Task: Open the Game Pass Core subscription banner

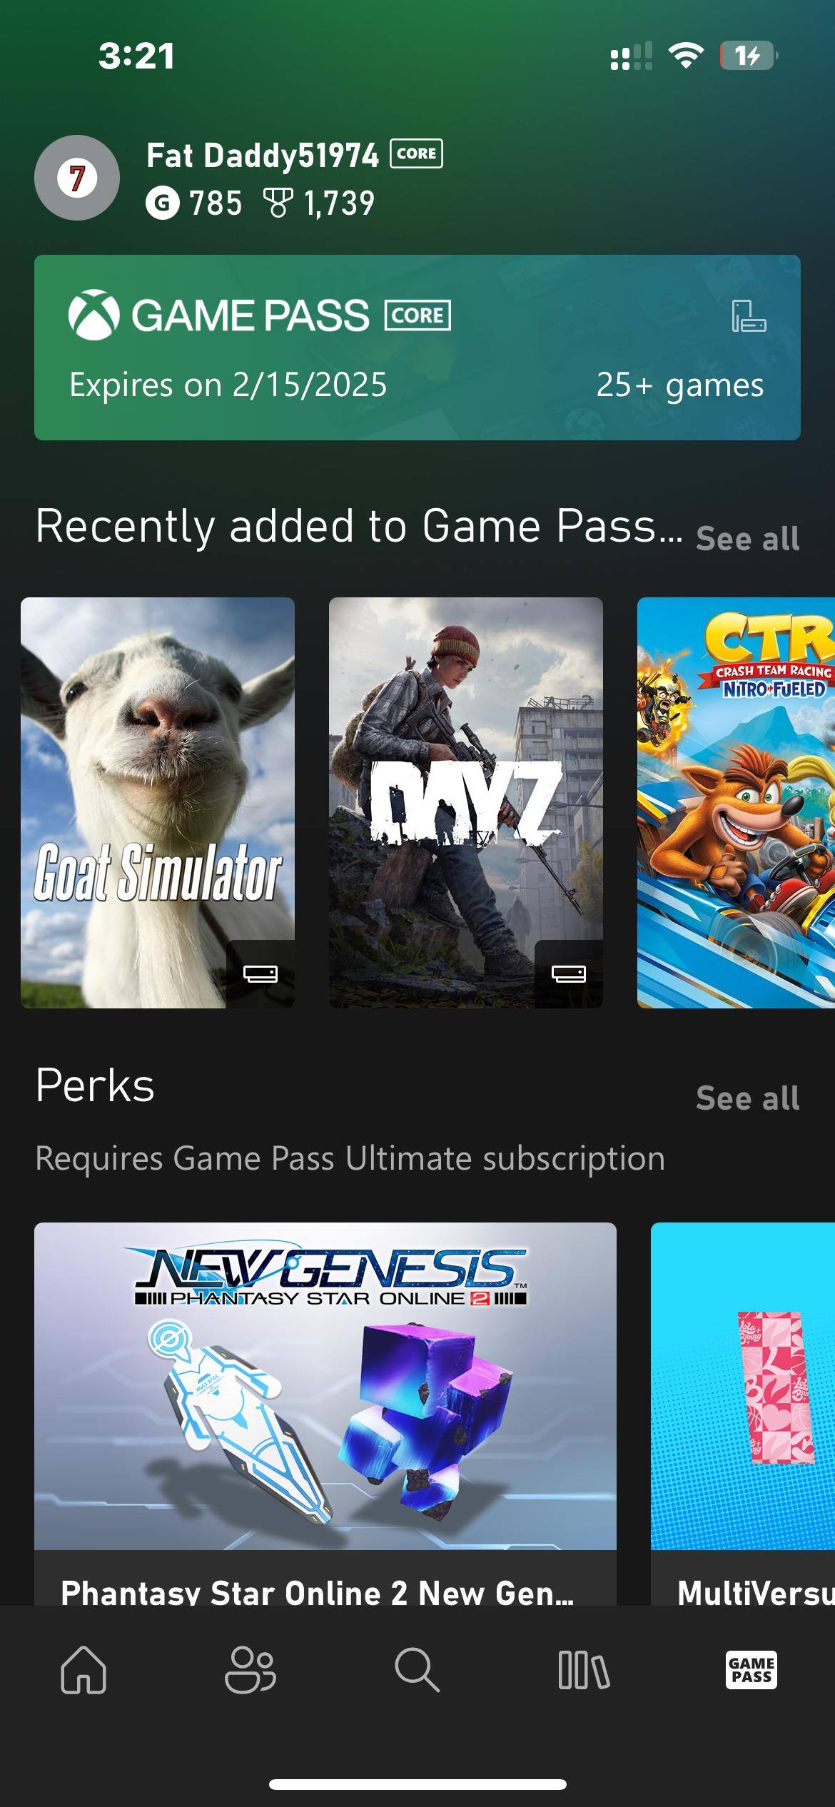Action: click(x=417, y=348)
